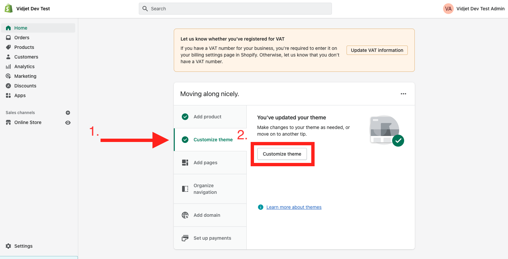This screenshot has height=259, width=508.
Task: Click the Vidjet Dev Test store name
Action: click(33, 9)
